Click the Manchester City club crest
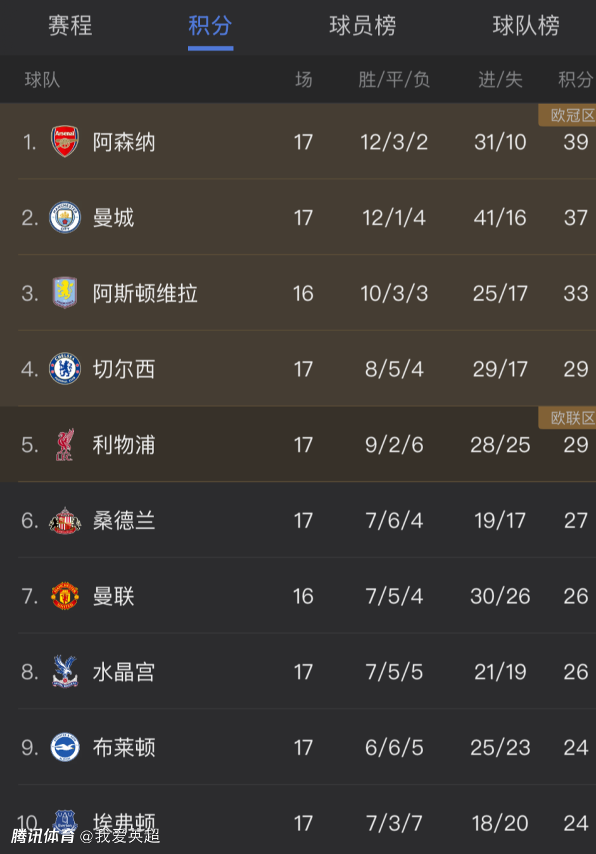Screen dimensions: 596x854 65,217
